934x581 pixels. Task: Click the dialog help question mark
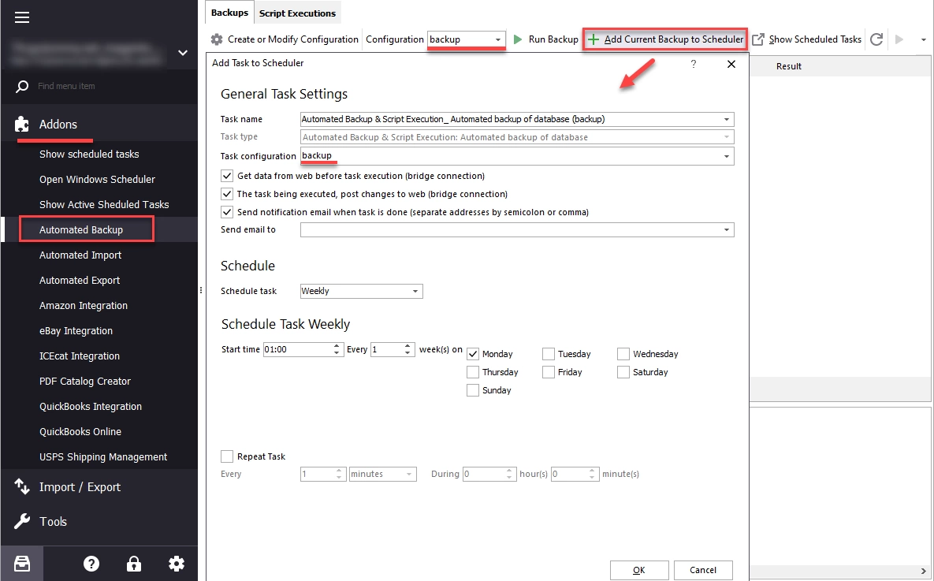click(694, 64)
